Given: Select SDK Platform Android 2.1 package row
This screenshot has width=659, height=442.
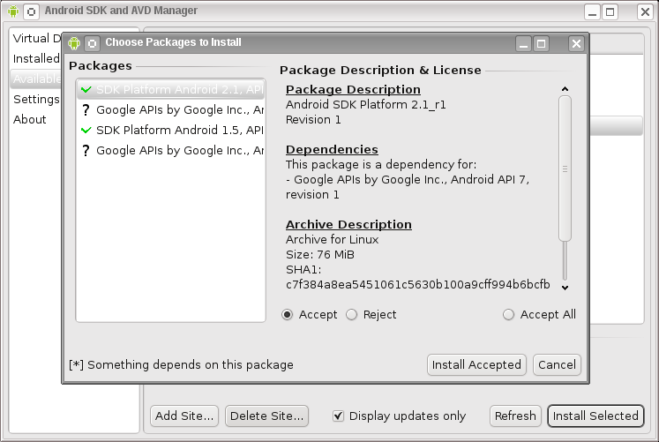Looking at the screenshot, I should (170, 89).
